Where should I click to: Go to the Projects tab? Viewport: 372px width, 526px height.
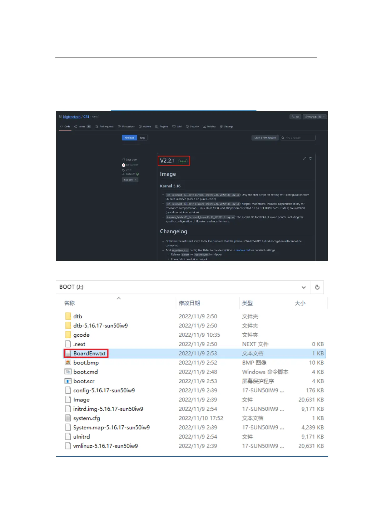(162, 127)
